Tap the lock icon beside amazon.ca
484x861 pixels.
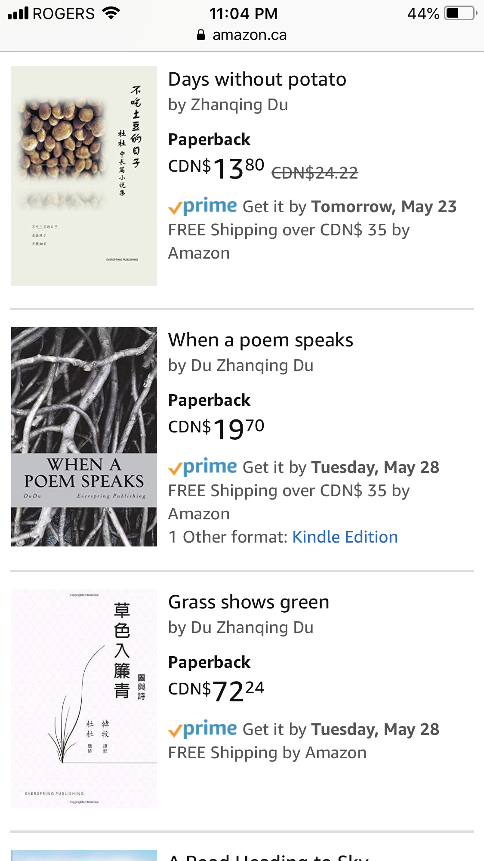tap(200, 35)
